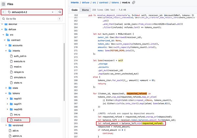Image resolution: width=197 pixels, height=138 pixels.
Task: Click the T shortcut badge in file search
Action: click(59, 19)
